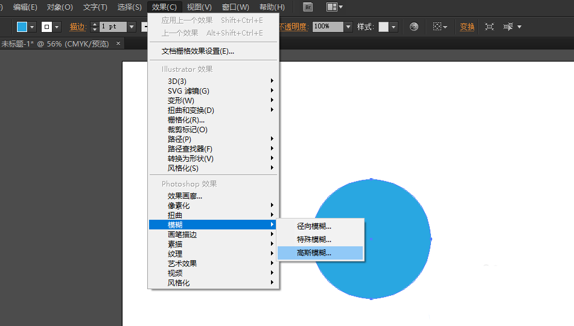Expand the 像素化 submenu
The width and height of the screenshot is (574, 326).
213,205
